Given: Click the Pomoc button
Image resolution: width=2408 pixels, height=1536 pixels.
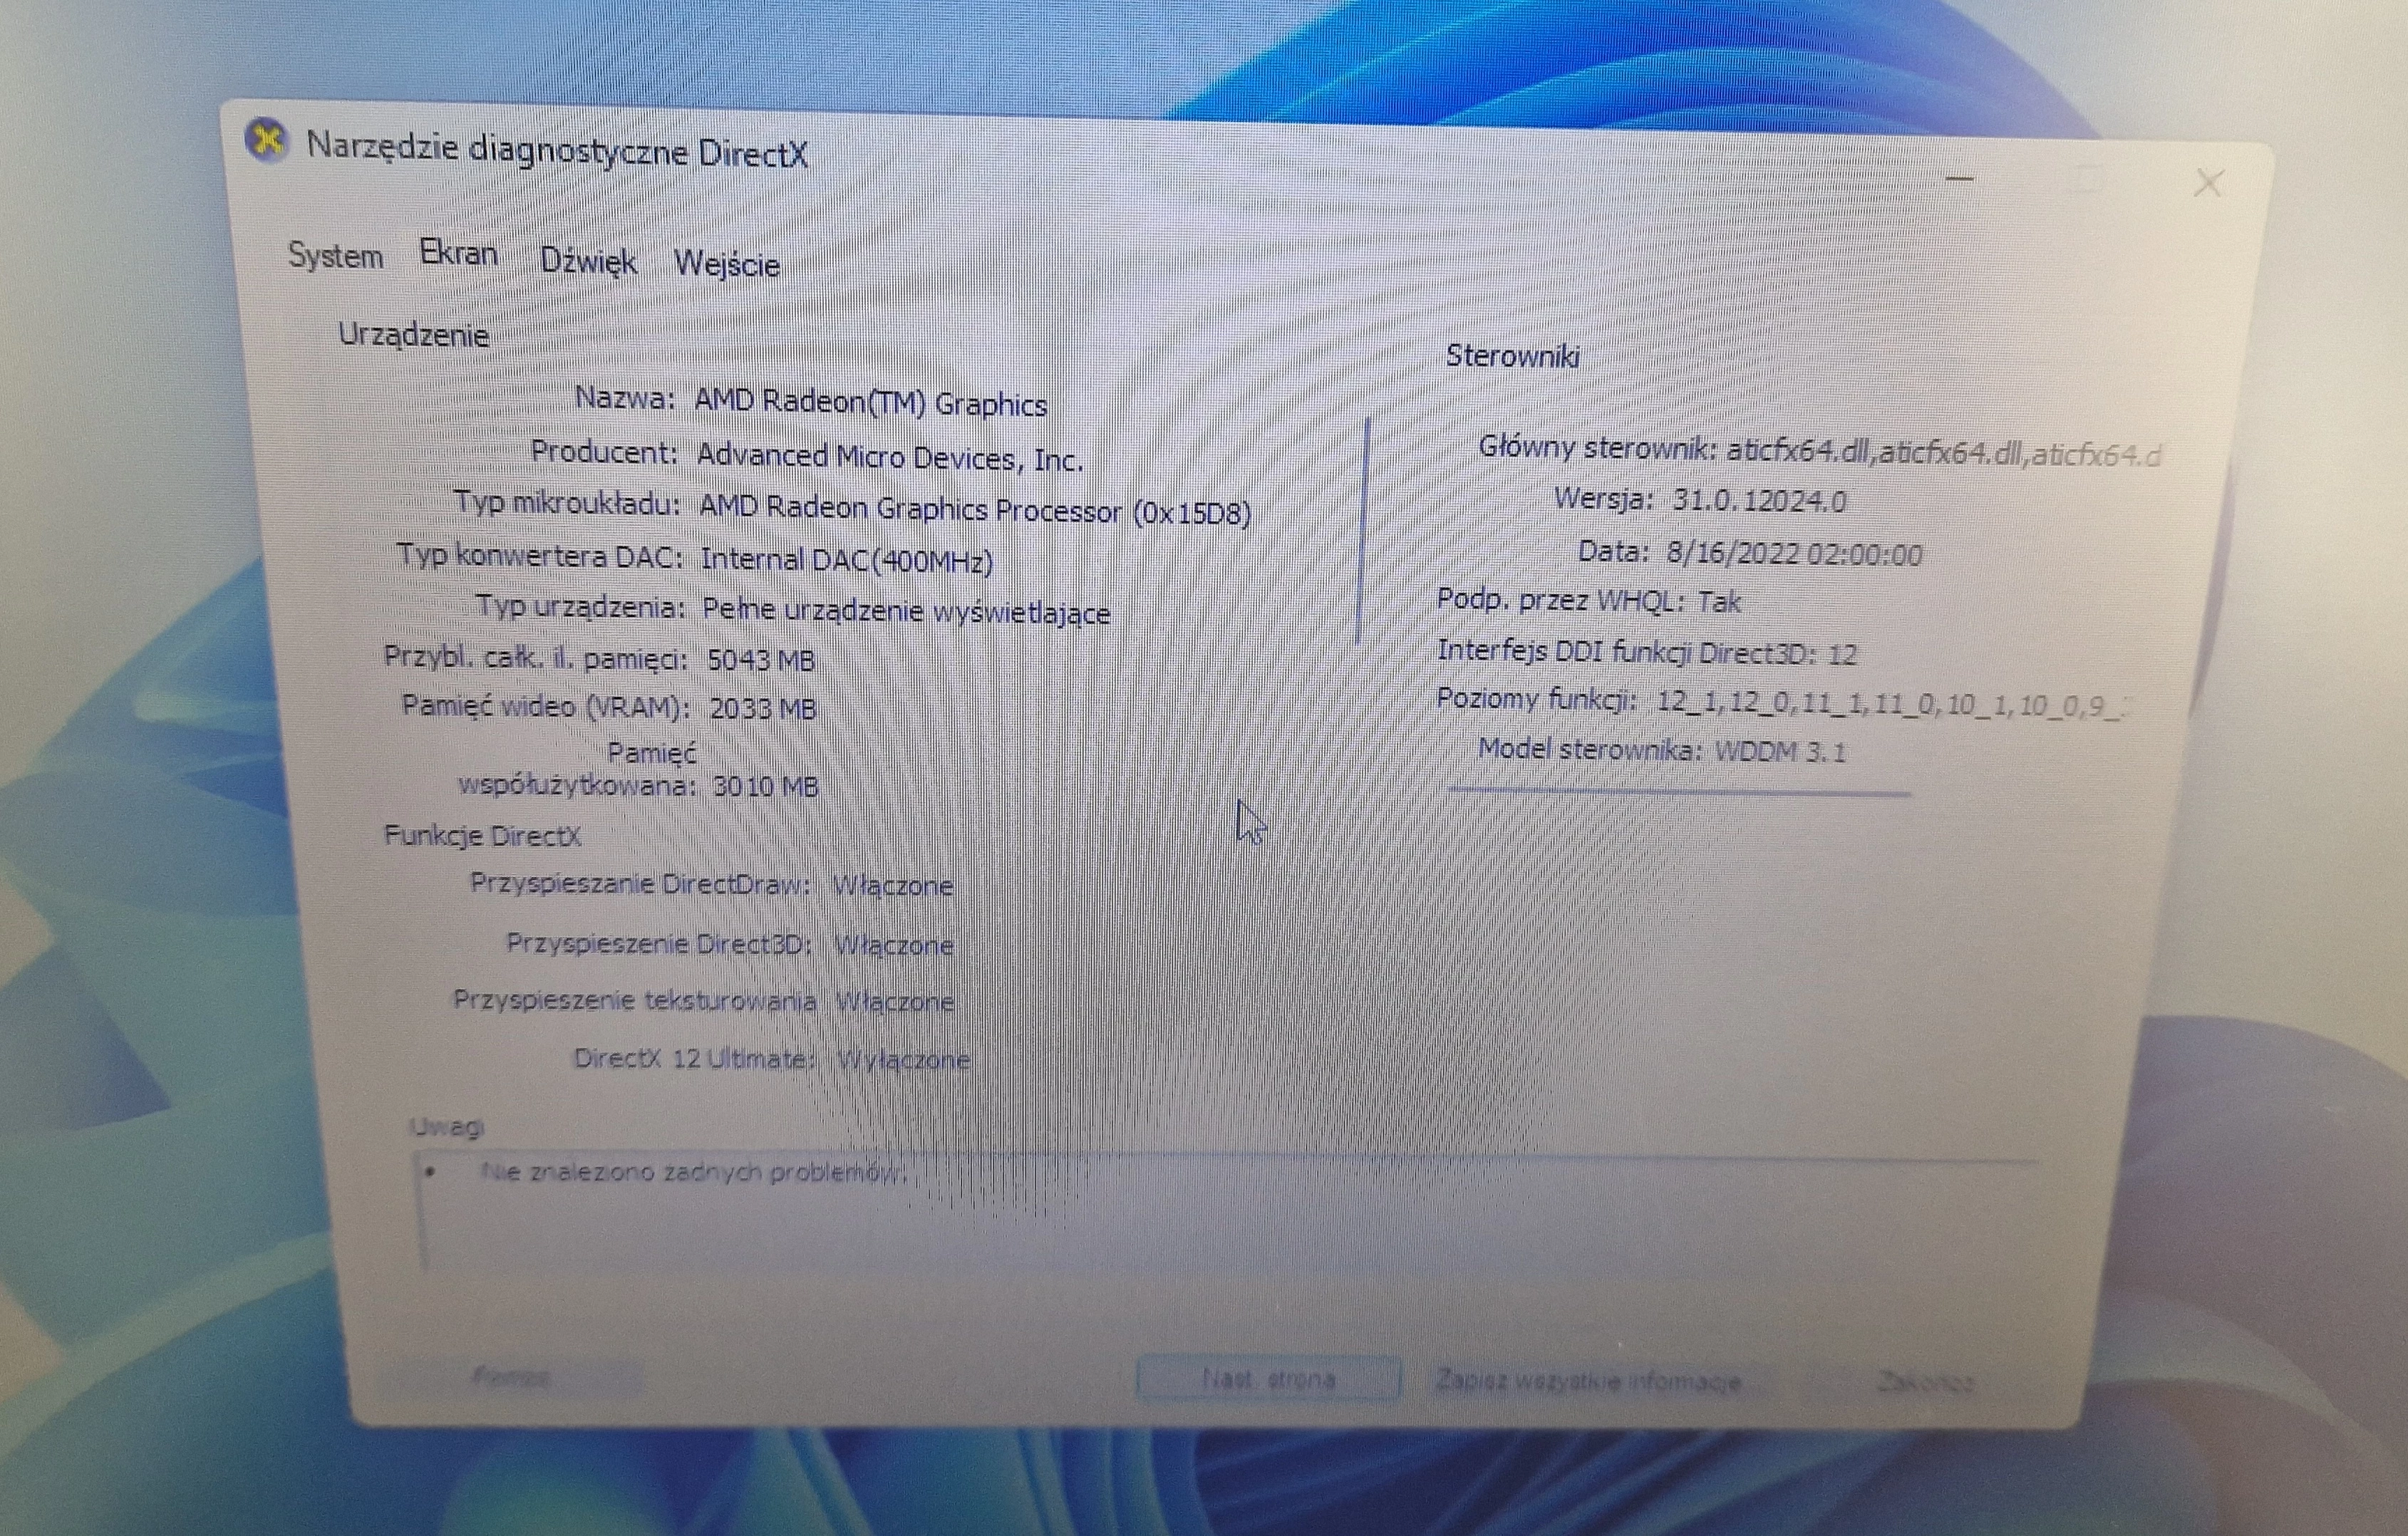Looking at the screenshot, I should pos(512,1377).
